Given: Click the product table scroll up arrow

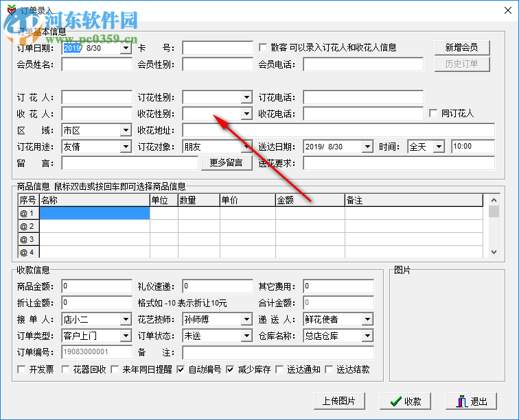Looking at the screenshot, I should tap(494, 200).
